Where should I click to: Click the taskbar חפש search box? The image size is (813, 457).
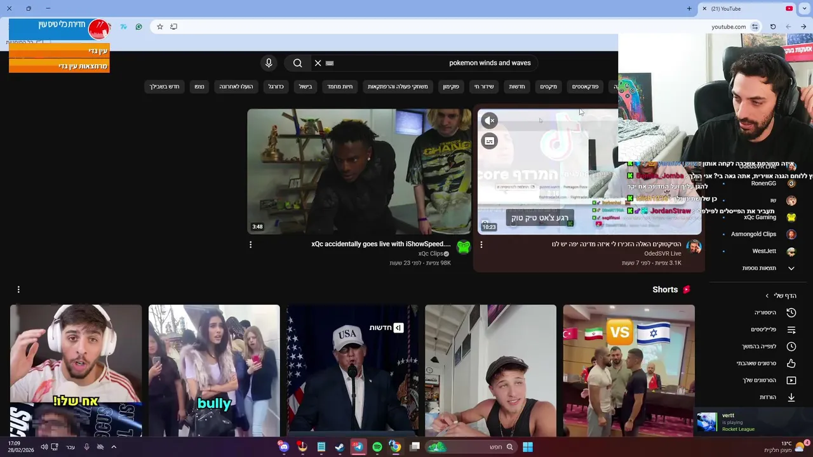click(471, 447)
